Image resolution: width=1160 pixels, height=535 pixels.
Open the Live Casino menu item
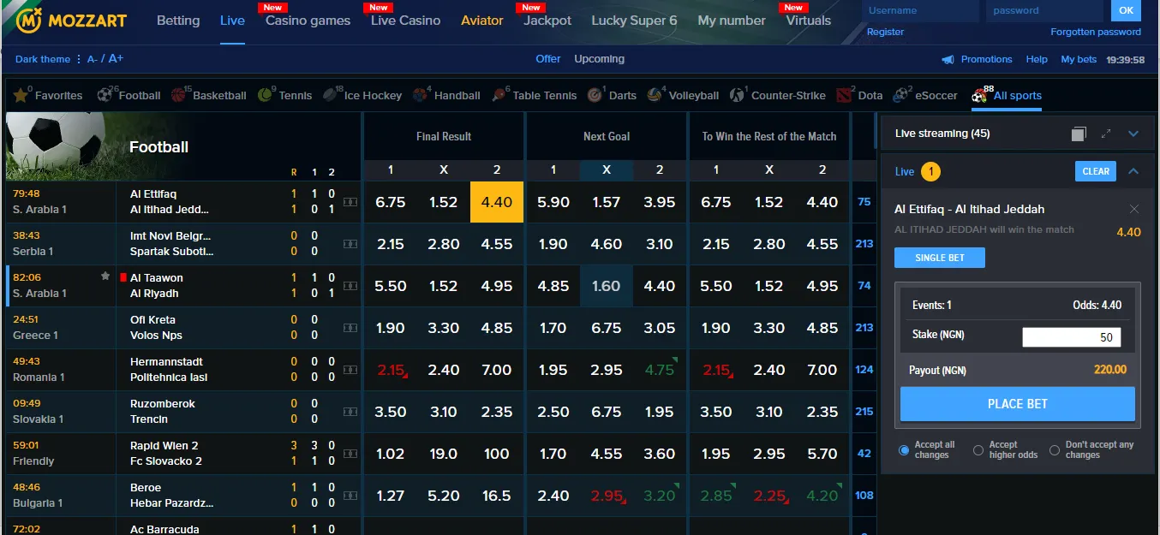[x=404, y=20]
